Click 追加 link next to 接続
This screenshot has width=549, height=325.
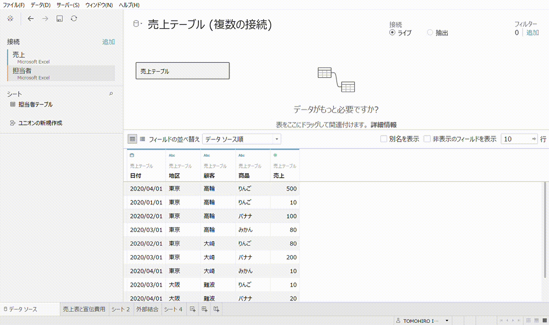click(x=108, y=42)
